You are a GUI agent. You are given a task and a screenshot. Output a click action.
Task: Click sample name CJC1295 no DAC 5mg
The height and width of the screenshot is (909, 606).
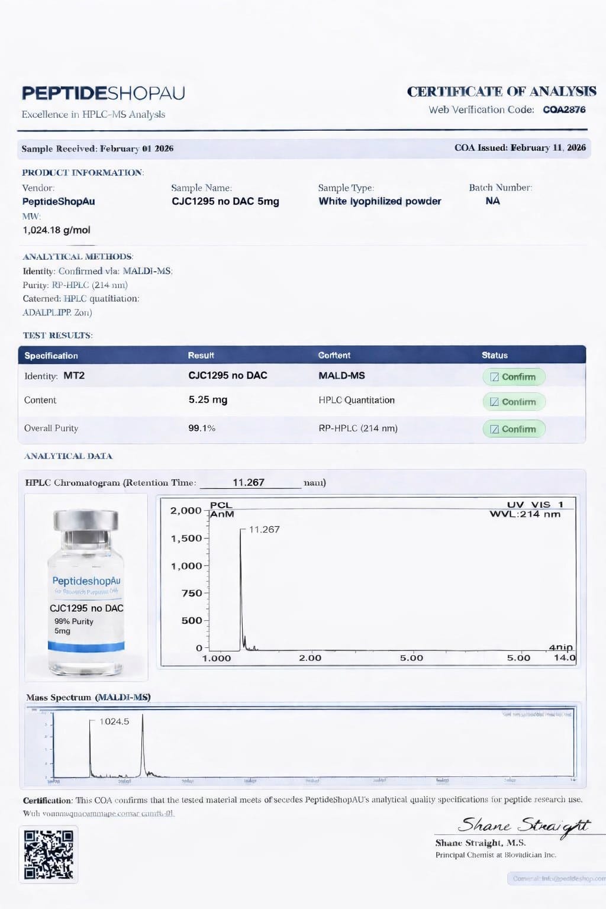tap(225, 201)
